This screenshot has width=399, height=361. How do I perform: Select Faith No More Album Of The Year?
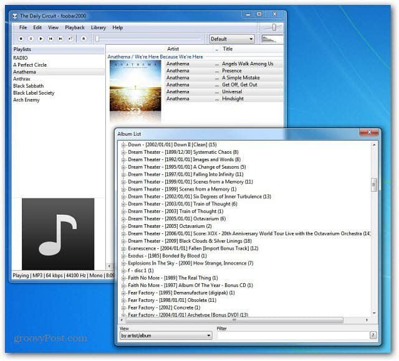[190, 286]
